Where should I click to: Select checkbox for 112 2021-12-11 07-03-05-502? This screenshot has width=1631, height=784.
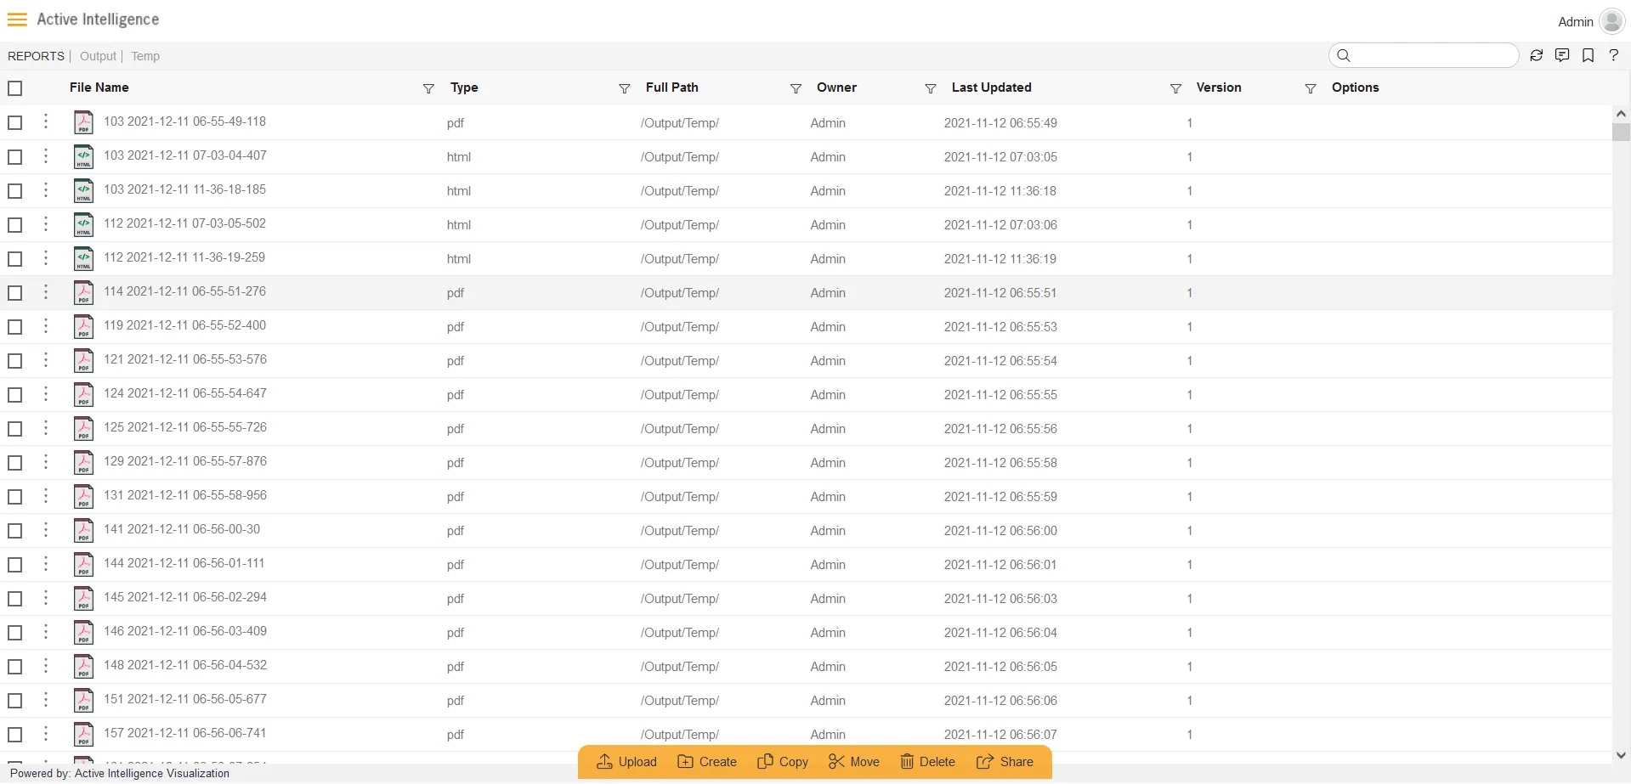click(x=15, y=224)
